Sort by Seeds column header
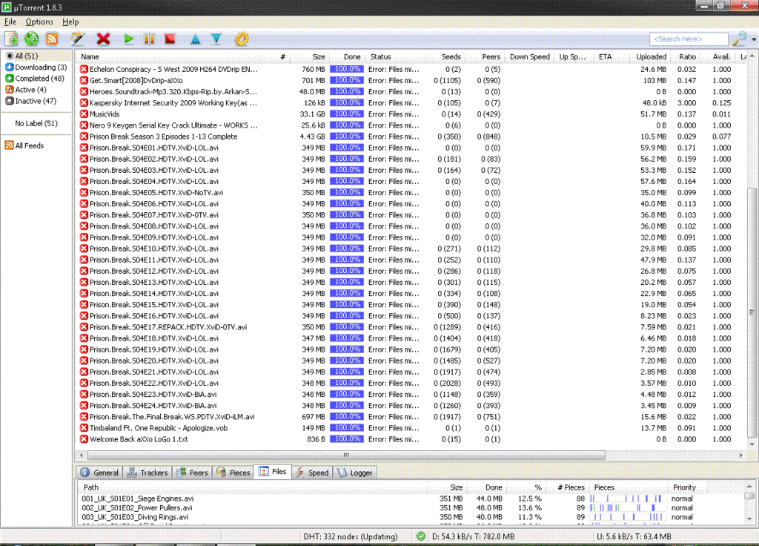 point(445,56)
